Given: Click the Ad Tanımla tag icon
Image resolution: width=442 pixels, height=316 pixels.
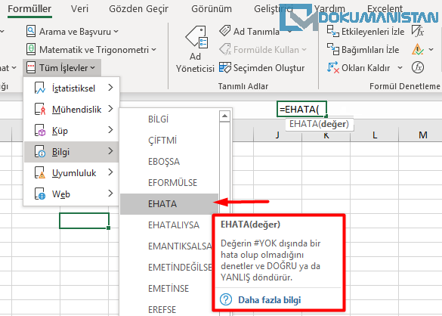Looking at the screenshot, I should click(x=224, y=31).
